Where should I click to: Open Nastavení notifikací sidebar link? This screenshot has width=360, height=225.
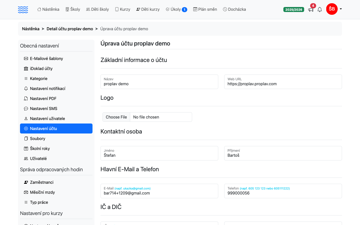56,88
